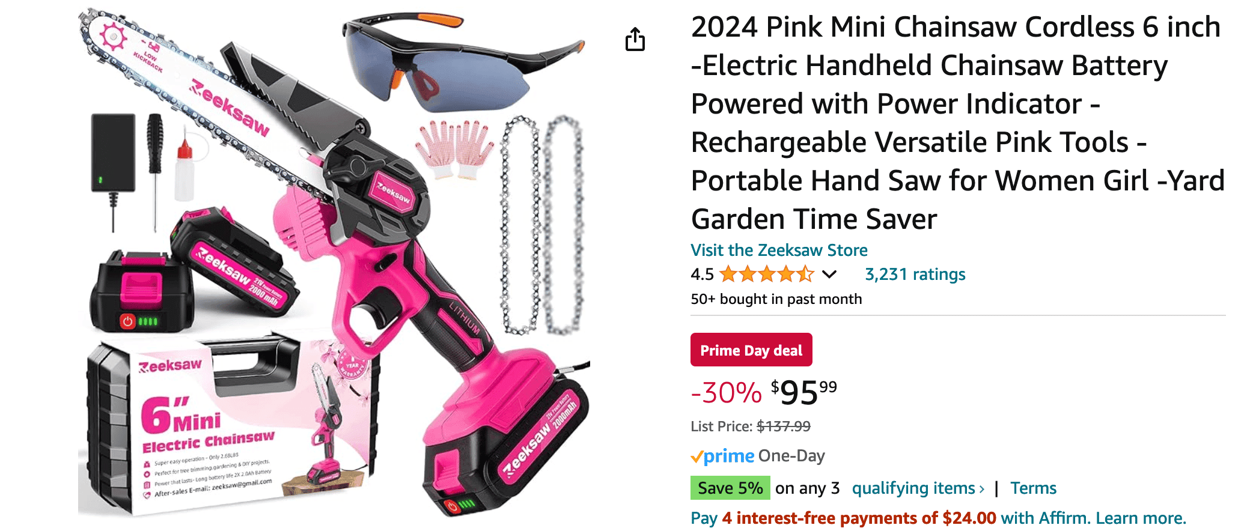1256x531 pixels.
Task: Open the Terms link
Action: coord(1033,488)
